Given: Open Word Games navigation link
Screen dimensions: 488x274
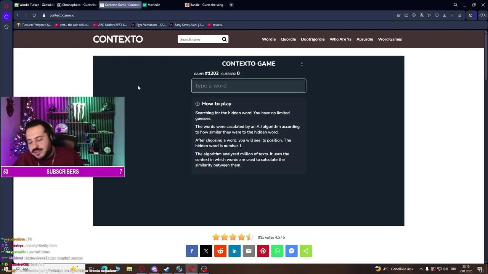Looking at the screenshot, I should pos(390,39).
